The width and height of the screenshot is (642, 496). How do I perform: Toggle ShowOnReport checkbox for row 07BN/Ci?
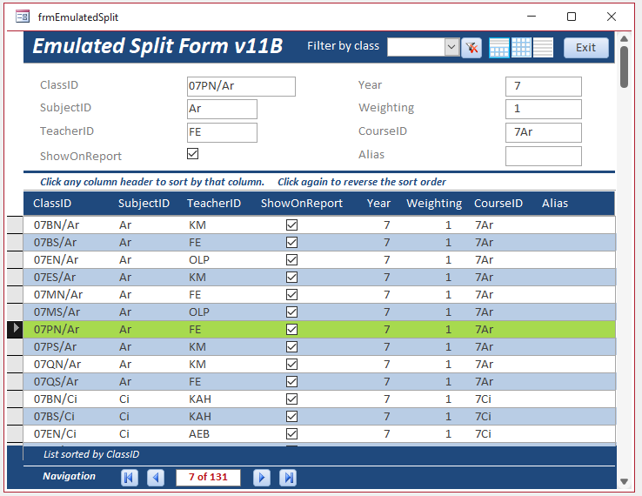tap(291, 399)
